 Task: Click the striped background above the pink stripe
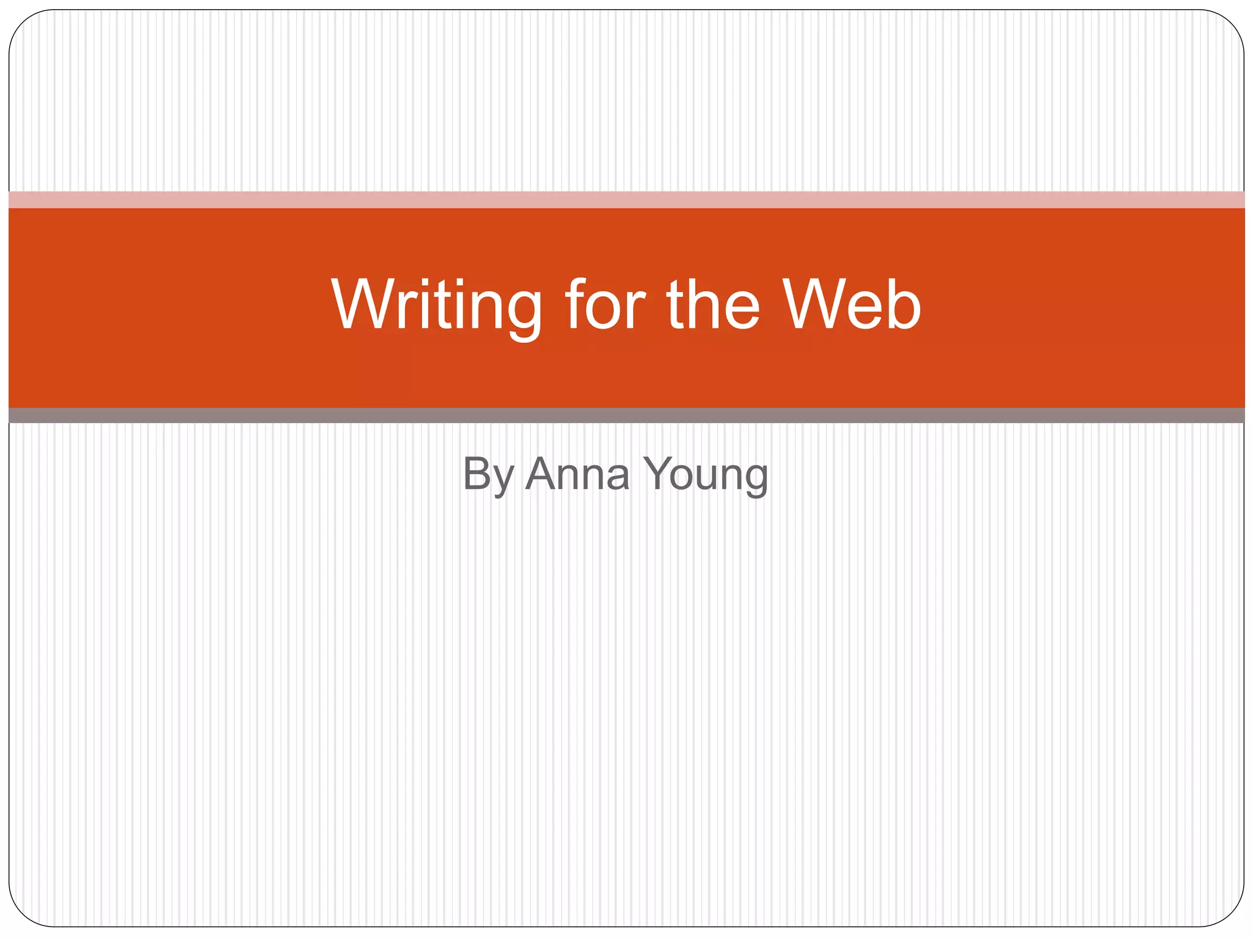pos(626,98)
